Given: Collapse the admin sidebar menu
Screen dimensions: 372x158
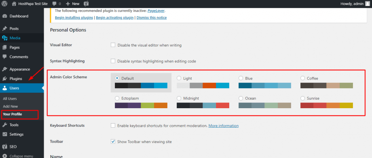Looking at the screenshot, I should (17, 156).
